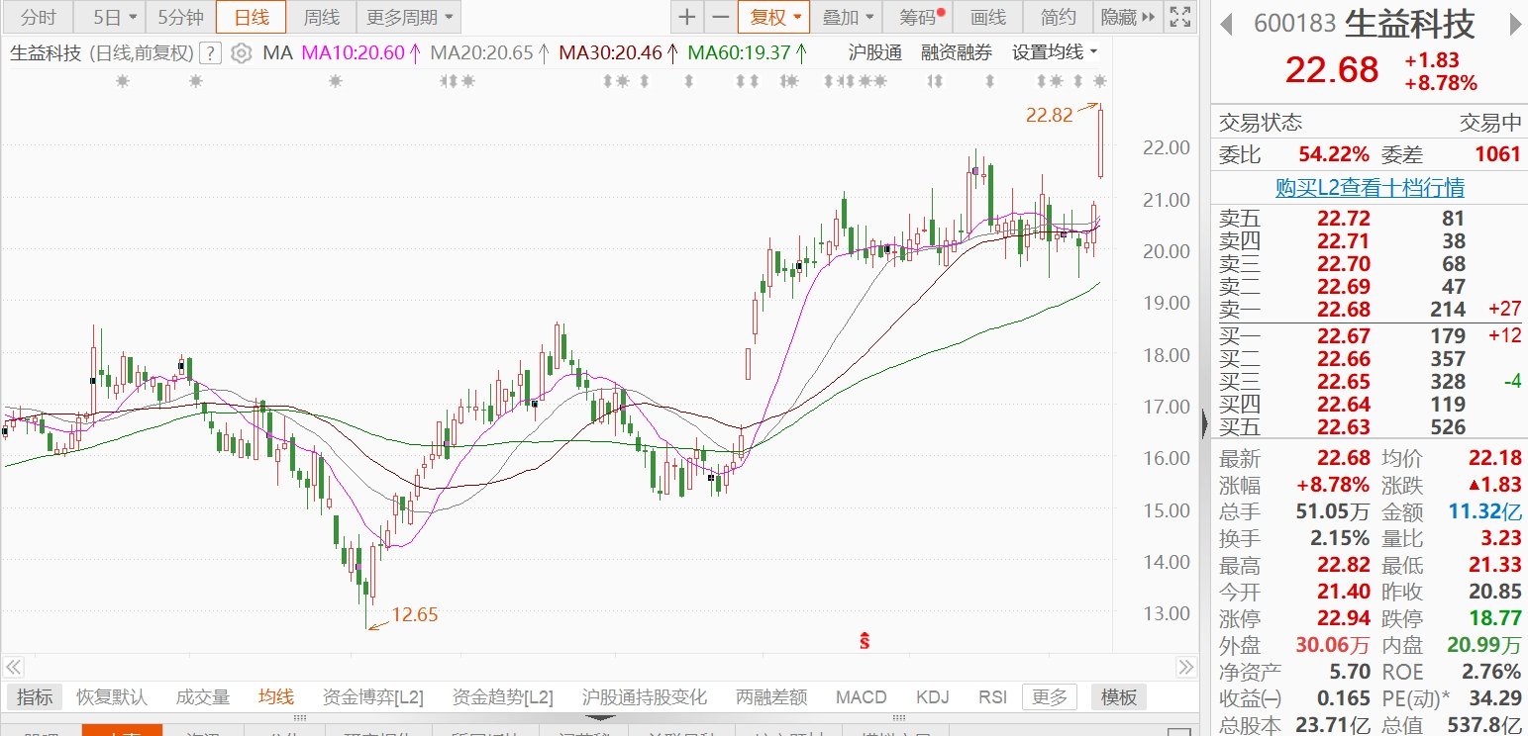The image size is (1528, 736).
Task: Click the 22.82 high price label
Action: (x=1049, y=115)
